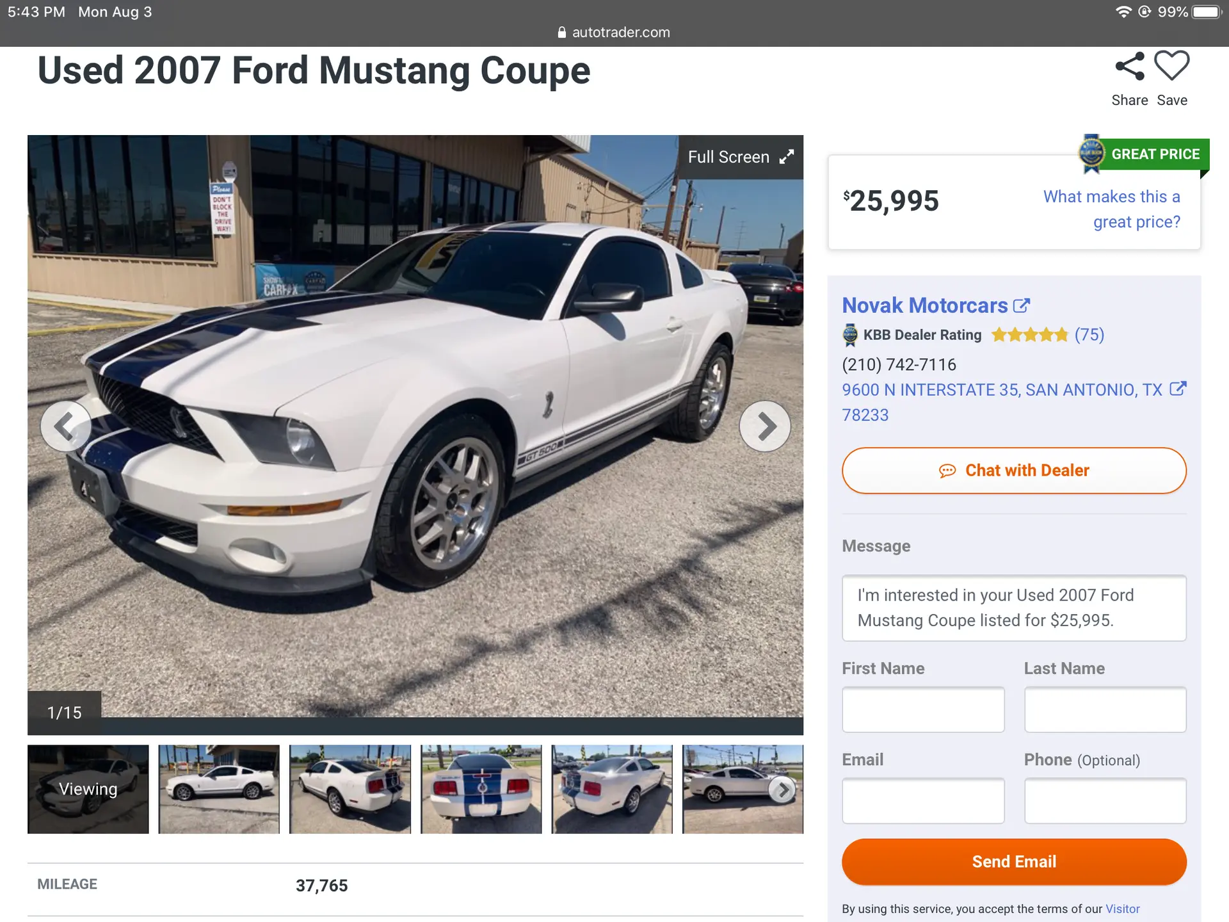Click the KBB Great Price badge
This screenshot has width=1229, height=922.
coord(1144,154)
